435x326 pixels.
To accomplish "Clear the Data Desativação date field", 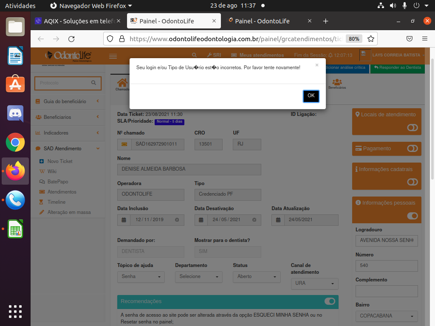I will [x=254, y=220].
